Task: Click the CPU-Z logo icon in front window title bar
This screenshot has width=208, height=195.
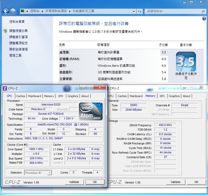Action: [5, 88]
